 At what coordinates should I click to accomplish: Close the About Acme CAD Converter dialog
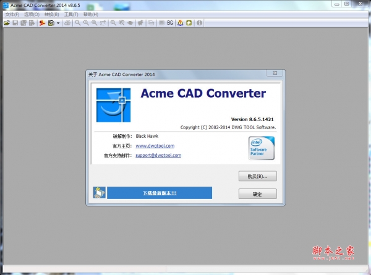(x=275, y=73)
